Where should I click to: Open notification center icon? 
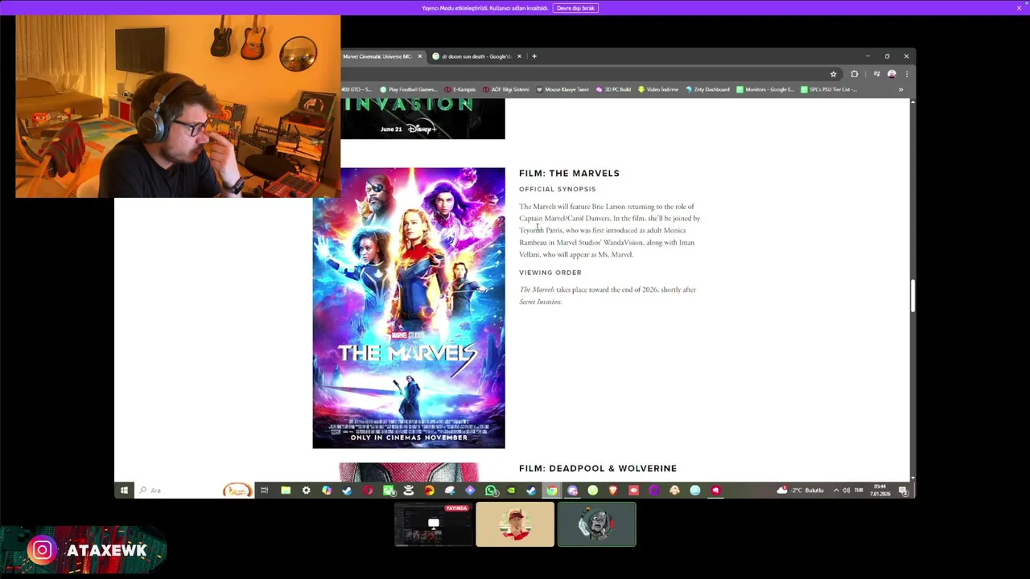(903, 490)
